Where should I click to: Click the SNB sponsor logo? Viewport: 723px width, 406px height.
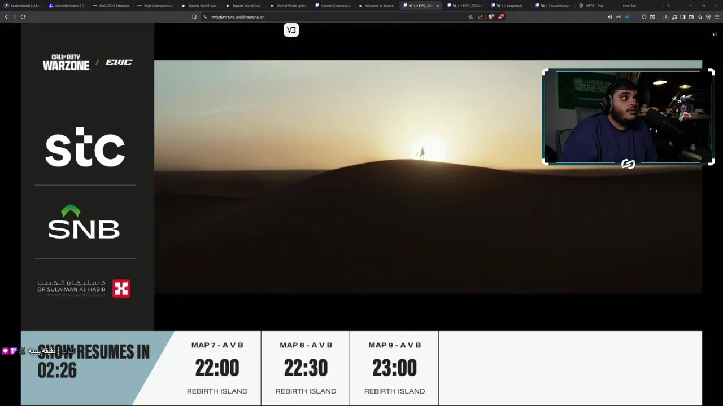pyautogui.click(x=84, y=222)
